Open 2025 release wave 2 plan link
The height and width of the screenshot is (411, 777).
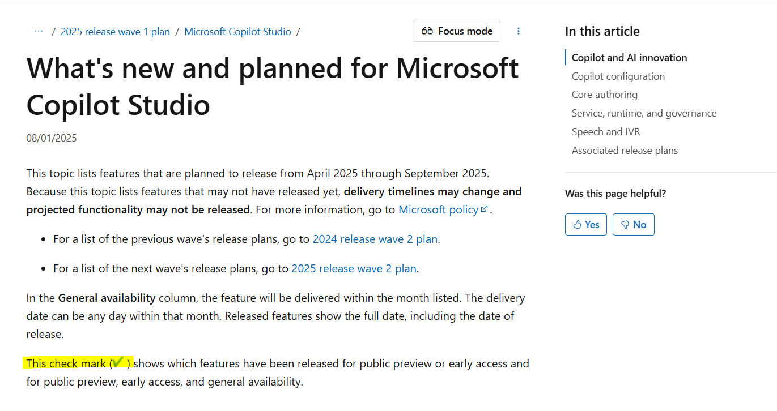[x=354, y=268]
